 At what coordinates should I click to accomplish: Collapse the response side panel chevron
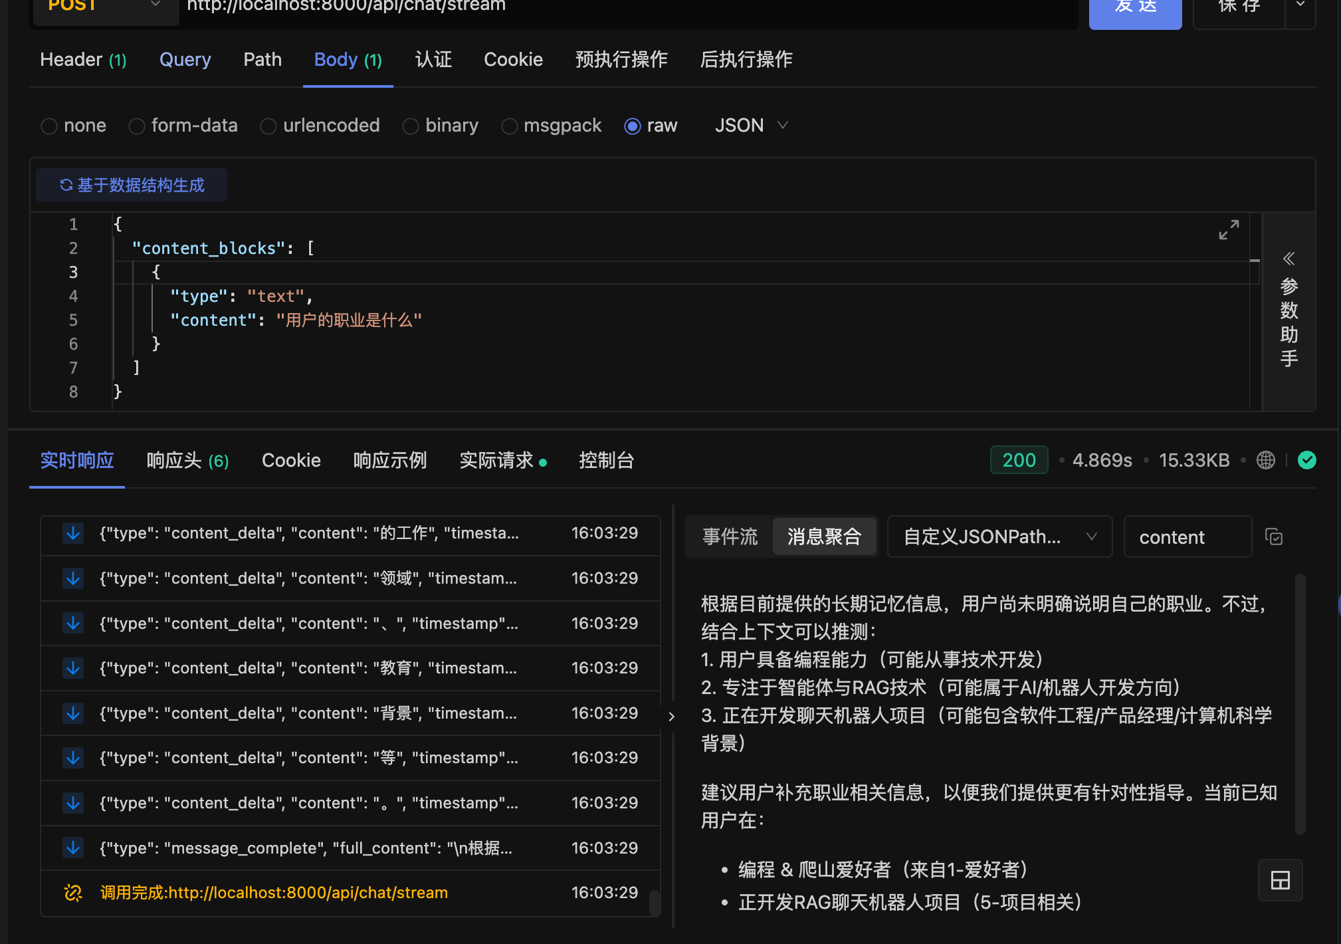(671, 716)
